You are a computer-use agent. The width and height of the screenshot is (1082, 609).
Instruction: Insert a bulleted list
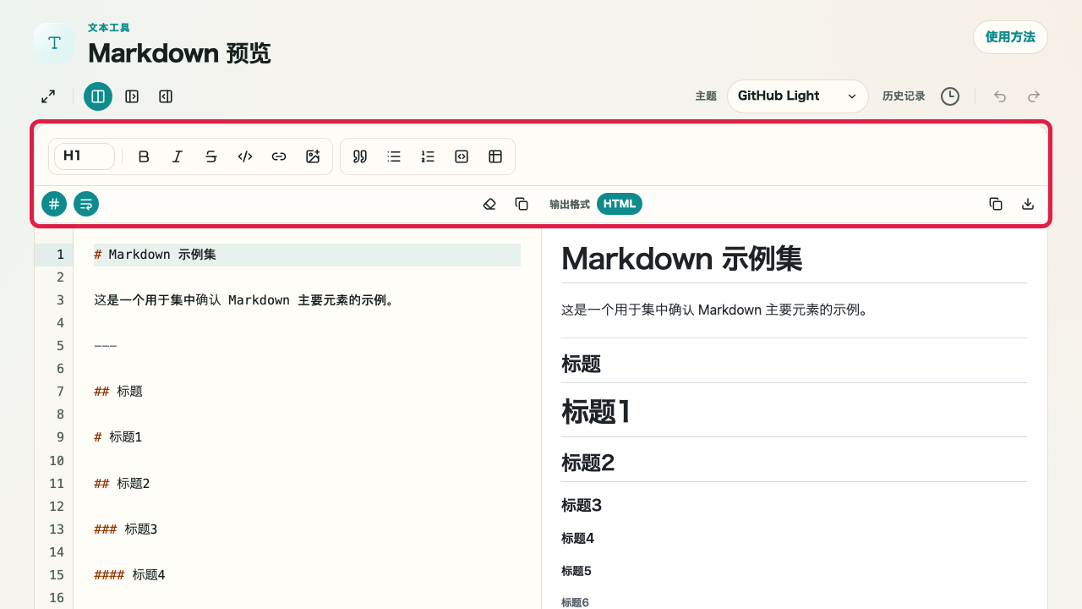pyautogui.click(x=394, y=156)
